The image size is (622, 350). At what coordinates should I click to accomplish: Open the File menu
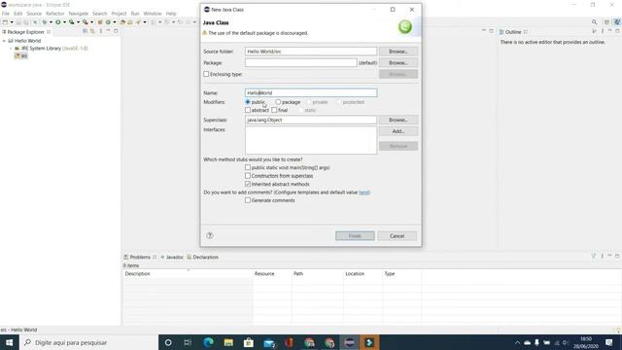6,14
